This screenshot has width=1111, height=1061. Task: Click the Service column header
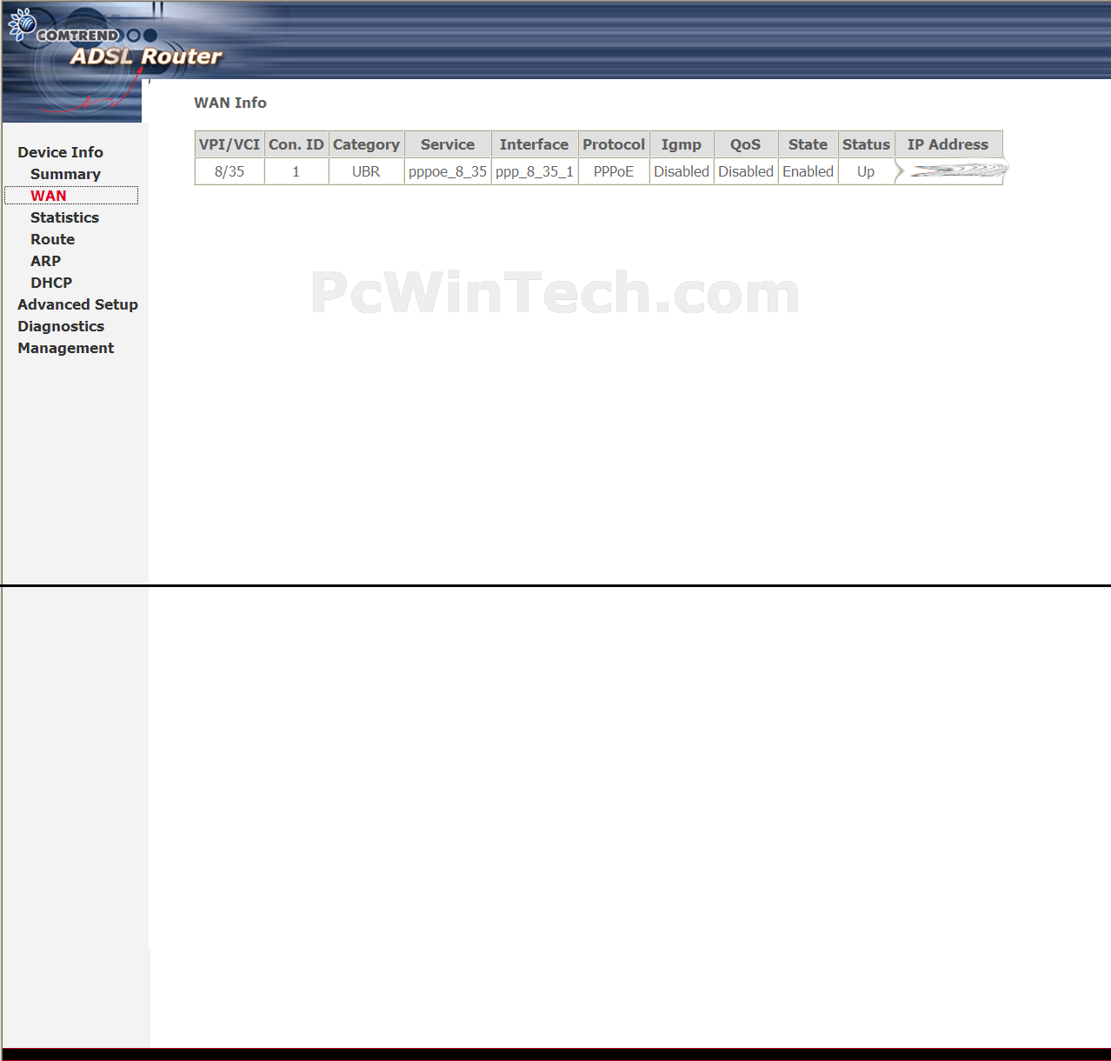[448, 144]
